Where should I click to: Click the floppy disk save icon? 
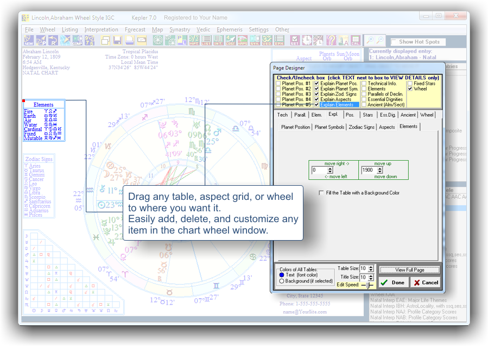(x=118, y=41)
